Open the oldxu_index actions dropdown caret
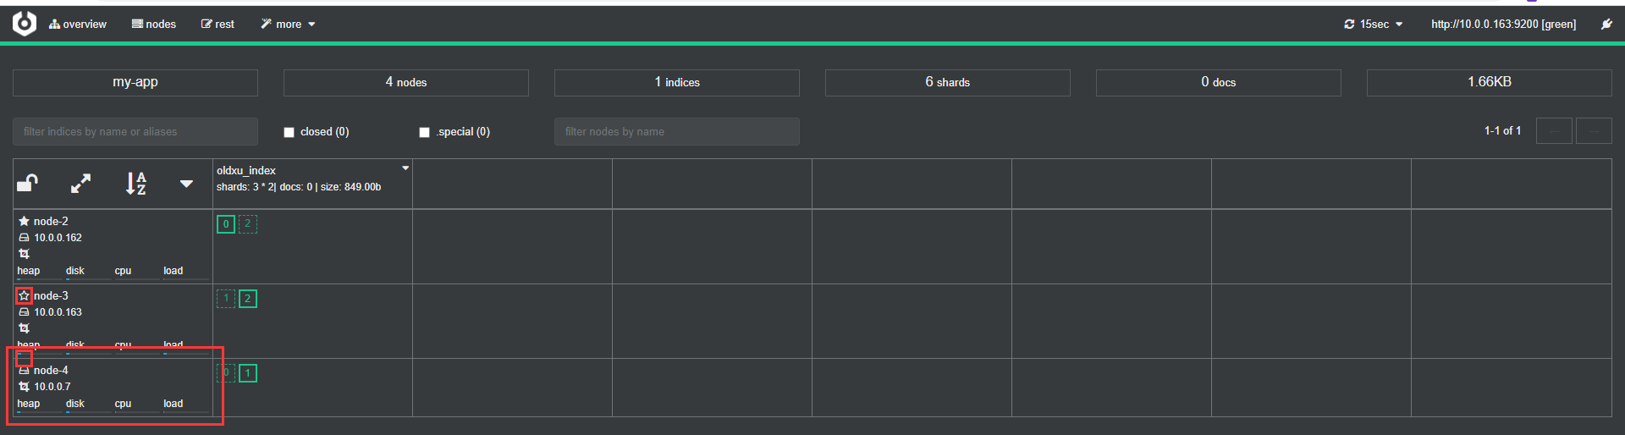 (x=405, y=168)
